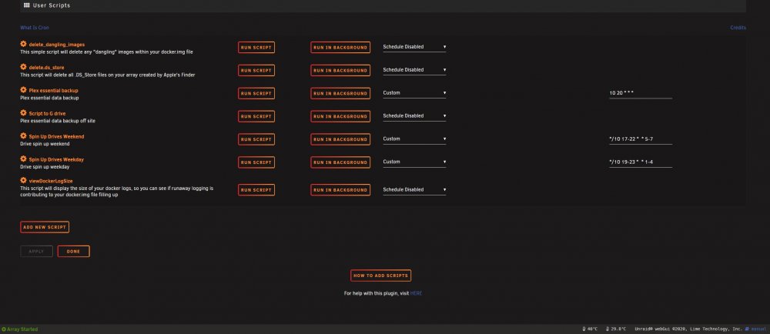Run Script for Spin Up Drives Weekend

tap(256, 139)
